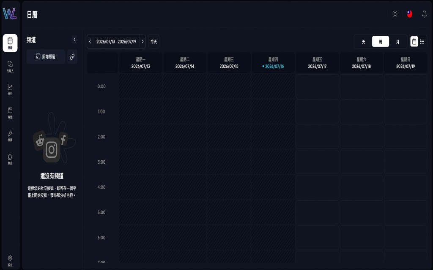433x270 pixels.
Task: Toggle light mode with the sun icon
Action: point(395,14)
